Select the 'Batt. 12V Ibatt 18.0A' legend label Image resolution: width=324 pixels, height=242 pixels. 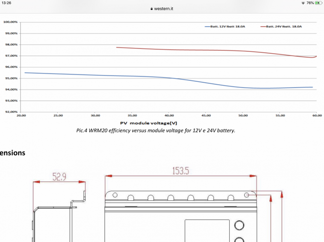(x=233, y=27)
